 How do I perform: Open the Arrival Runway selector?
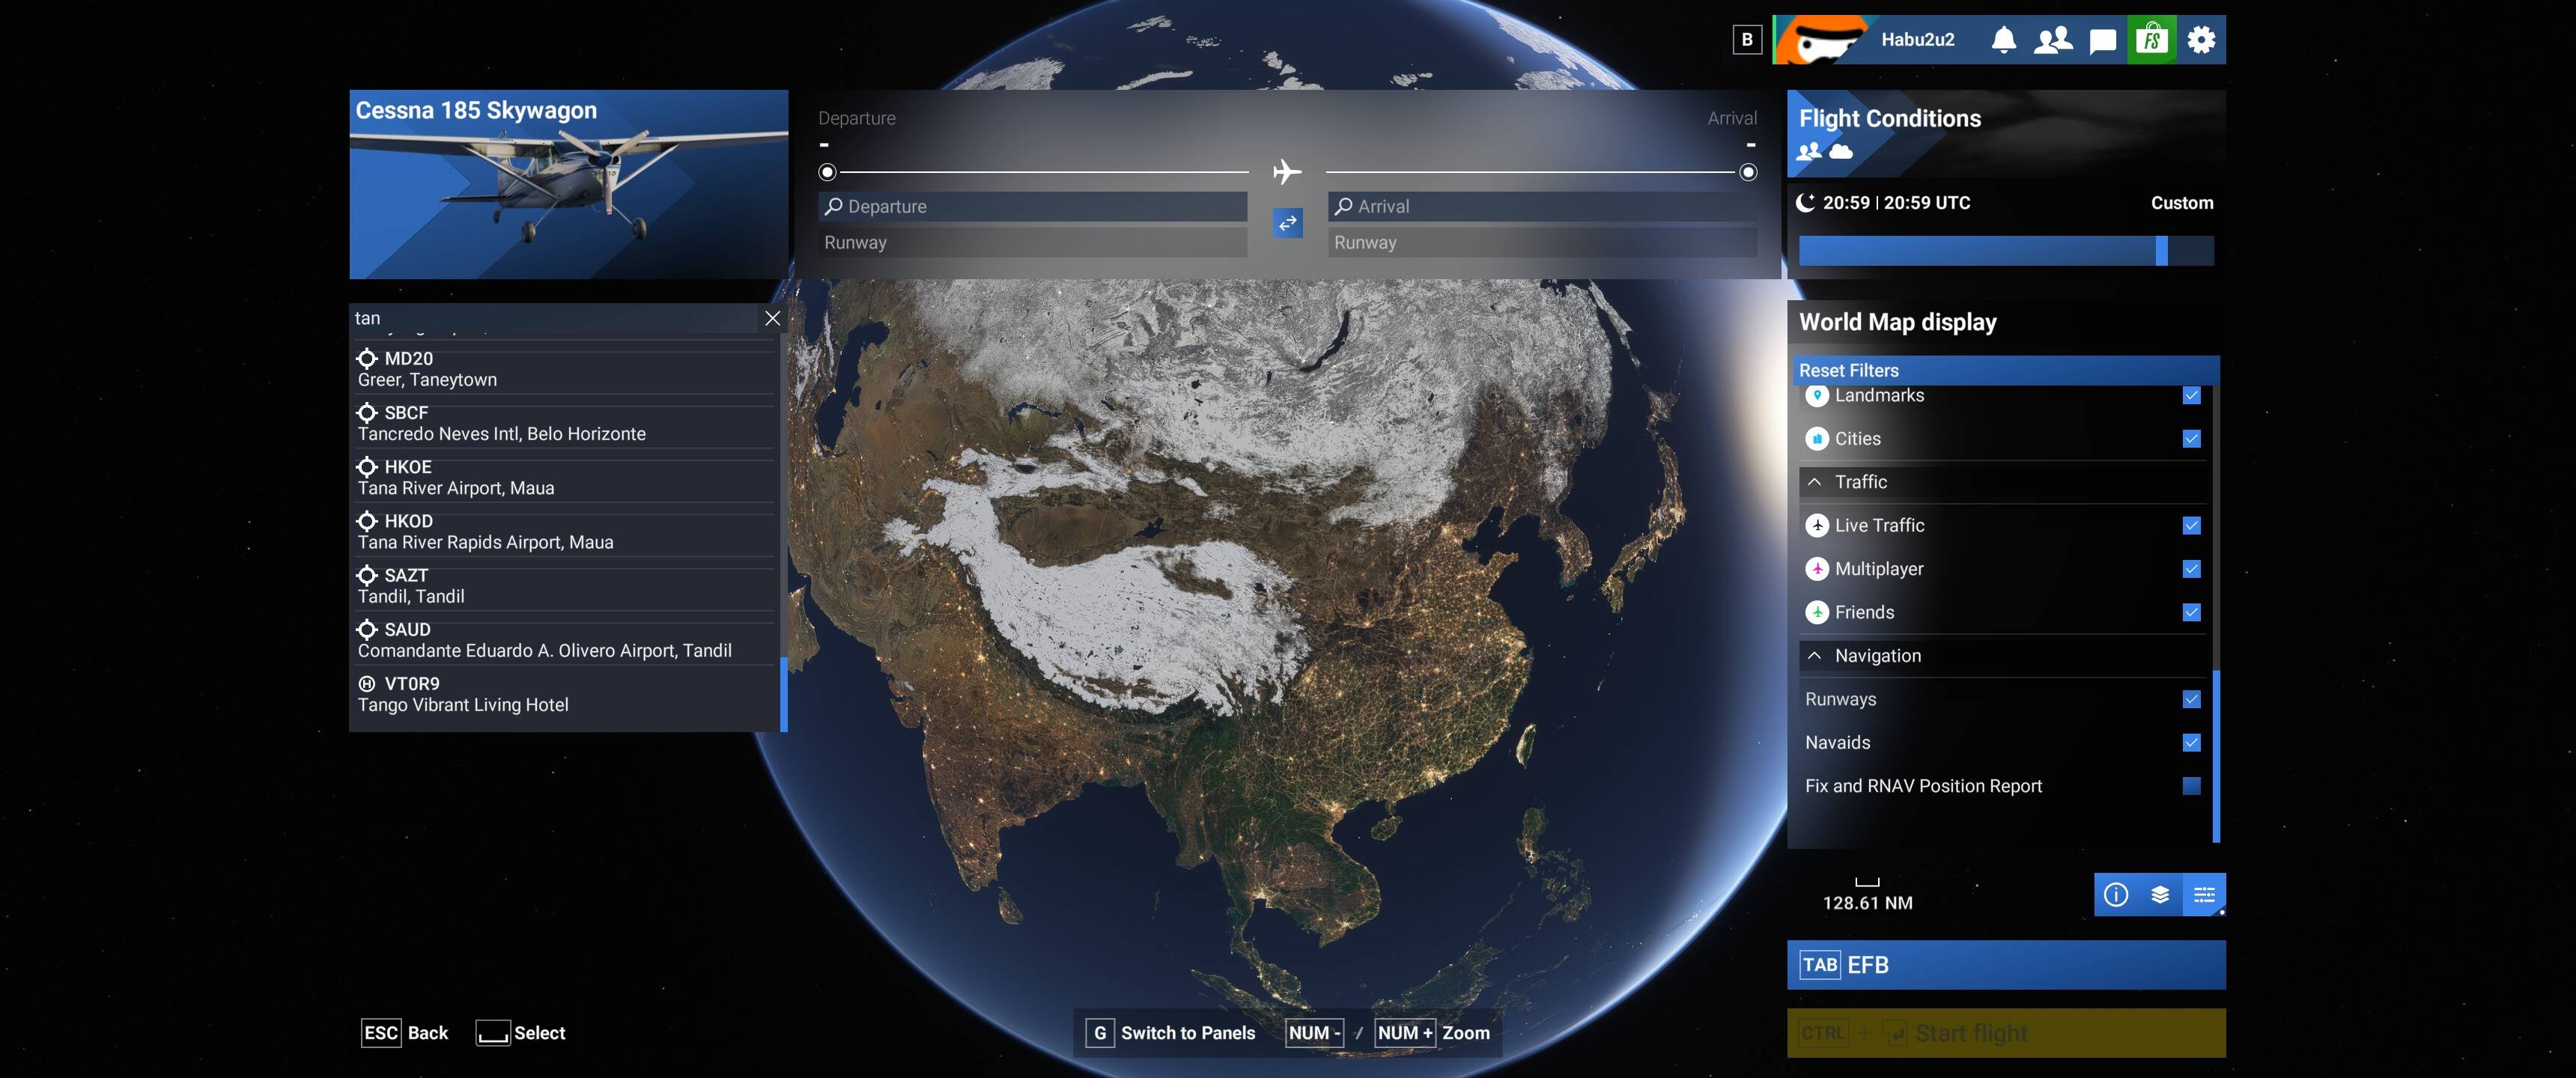1542,243
